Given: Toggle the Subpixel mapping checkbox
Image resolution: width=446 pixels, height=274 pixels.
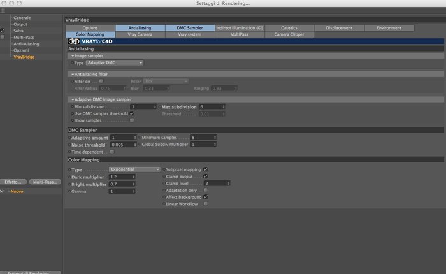Looking at the screenshot, I should [205, 169].
